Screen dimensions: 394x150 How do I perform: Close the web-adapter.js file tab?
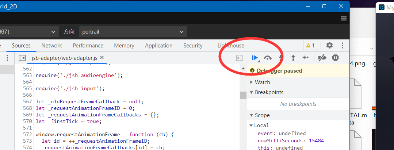(102, 58)
